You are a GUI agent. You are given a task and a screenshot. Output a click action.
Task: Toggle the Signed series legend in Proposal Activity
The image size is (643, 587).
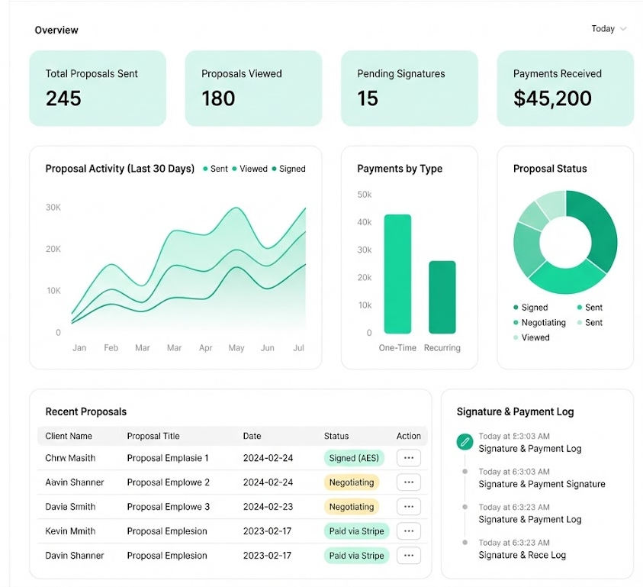[x=288, y=169]
